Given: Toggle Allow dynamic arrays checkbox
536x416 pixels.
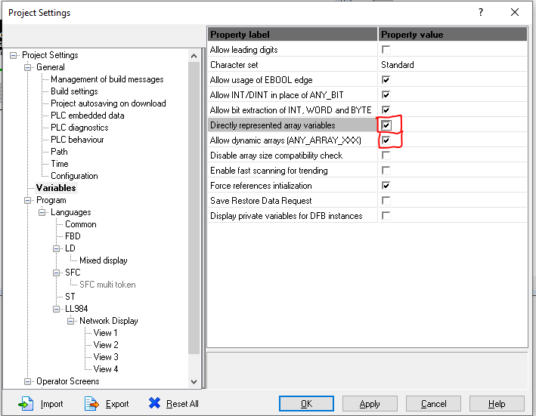Looking at the screenshot, I should point(386,140).
